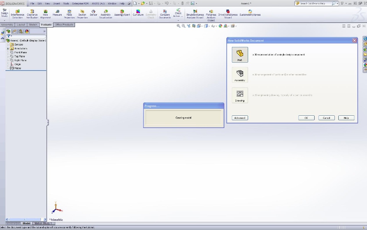Expand the Design Study dropdown arrow
367x230 pixels.
pos(5,20)
